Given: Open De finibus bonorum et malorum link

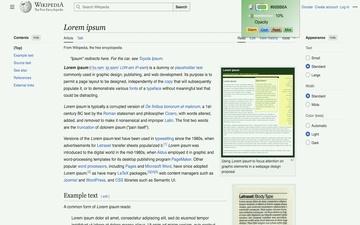Looking at the screenshot, I should click(x=173, y=107).
